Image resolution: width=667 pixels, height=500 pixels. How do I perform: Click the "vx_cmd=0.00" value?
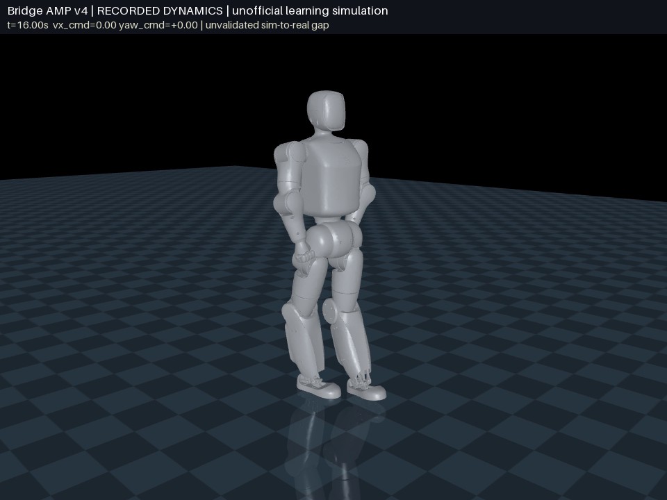85,25
